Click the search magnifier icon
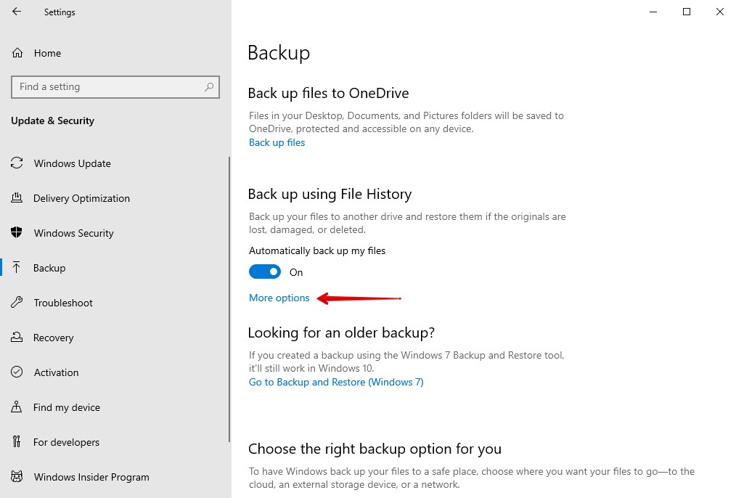This screenshot has width=736, height=498. coord(209,87)
